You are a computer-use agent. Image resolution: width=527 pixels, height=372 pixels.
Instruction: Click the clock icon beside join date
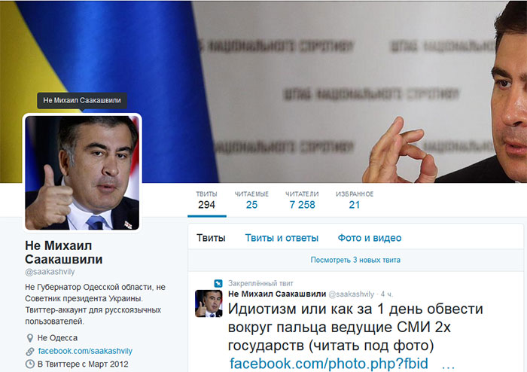click(x=30, y=364)
